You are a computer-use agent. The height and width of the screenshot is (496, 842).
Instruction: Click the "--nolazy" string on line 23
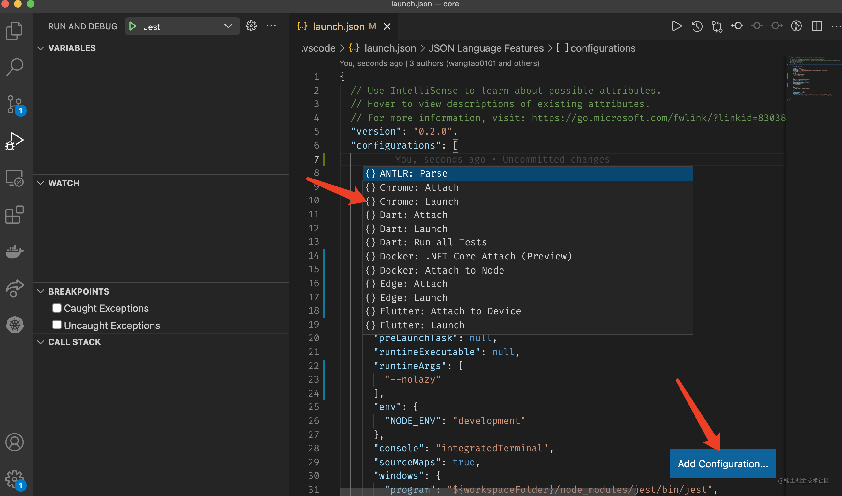coord(413,379)
